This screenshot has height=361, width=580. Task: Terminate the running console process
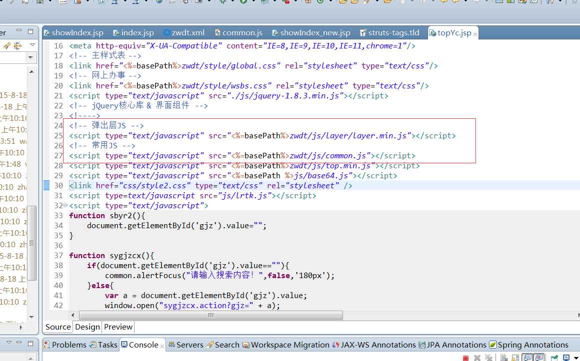pyautogui.click(x=465, y=358)
